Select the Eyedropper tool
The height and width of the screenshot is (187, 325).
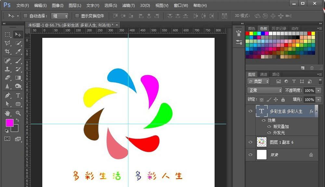(18, 51)
